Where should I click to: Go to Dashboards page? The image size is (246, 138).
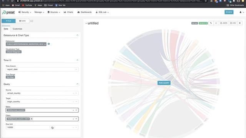pyautogui.click(x=85, y=12)
